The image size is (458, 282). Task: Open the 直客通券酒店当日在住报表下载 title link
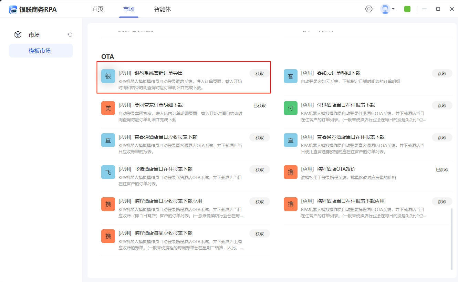(350, 137)
